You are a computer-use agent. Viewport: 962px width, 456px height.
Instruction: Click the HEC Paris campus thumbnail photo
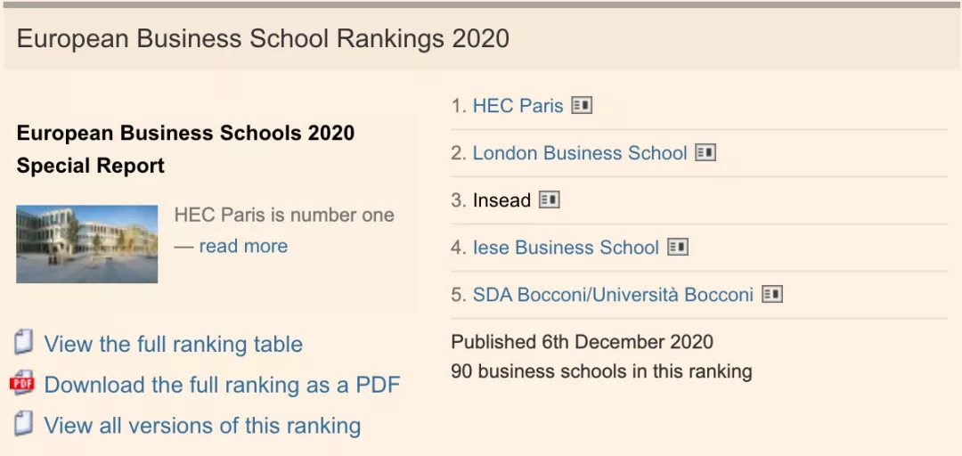86,244
